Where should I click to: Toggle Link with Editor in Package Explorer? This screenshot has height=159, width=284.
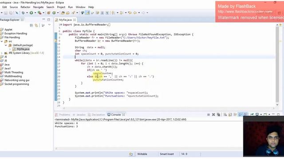36,26
